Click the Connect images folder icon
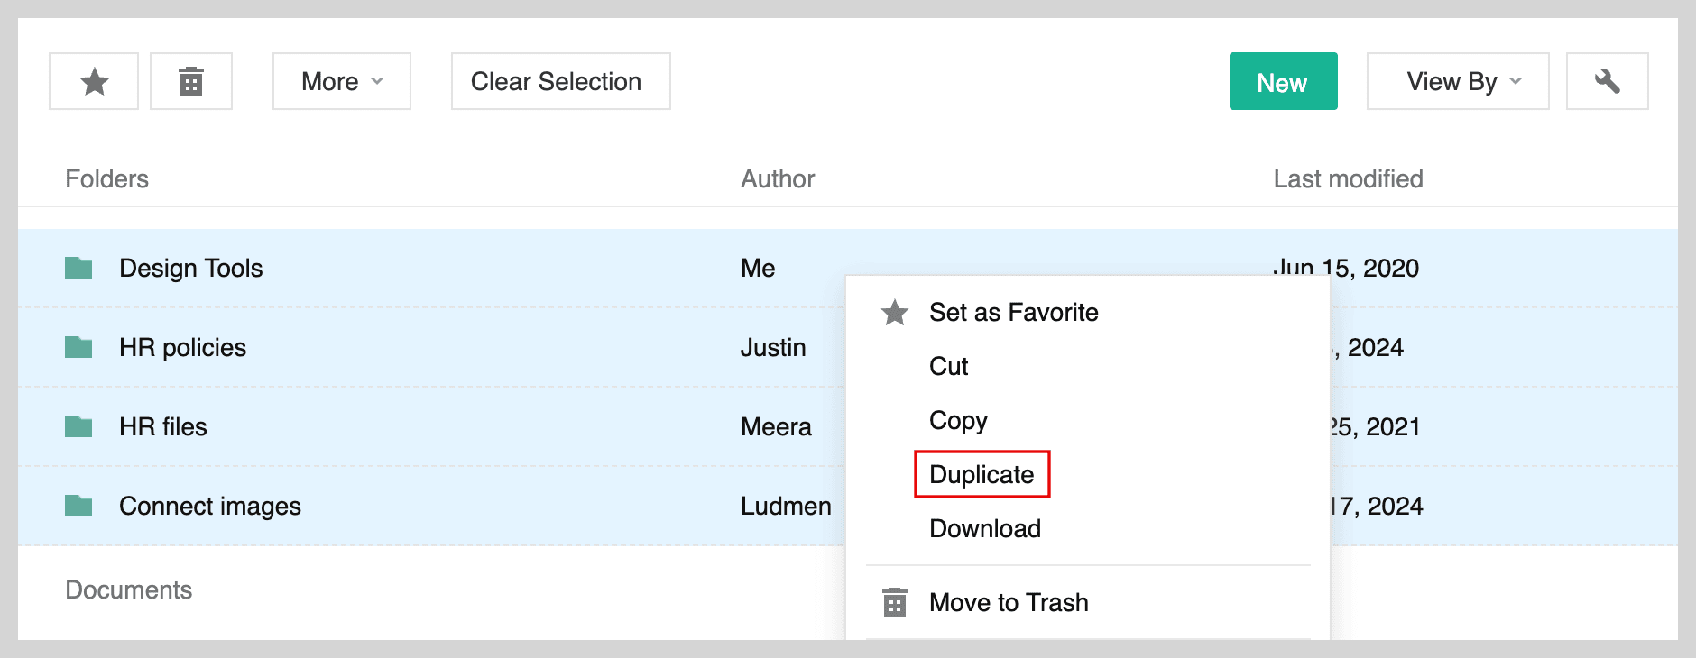The image size is (1696, 658). click(x=78, y=506)
